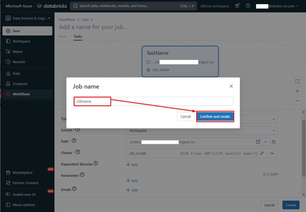Zoom in the task canvas with plus icon
Screen dimensions: 306x212
[x=297, y=91]
